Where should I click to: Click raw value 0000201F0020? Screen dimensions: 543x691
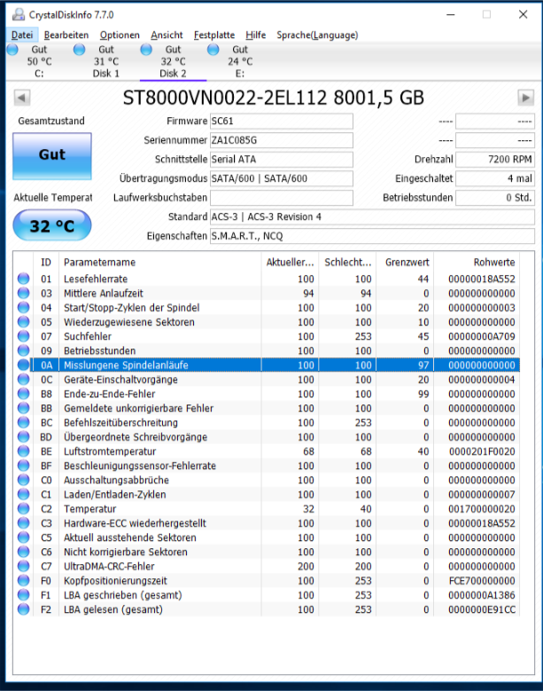click(x=482, y=452)
